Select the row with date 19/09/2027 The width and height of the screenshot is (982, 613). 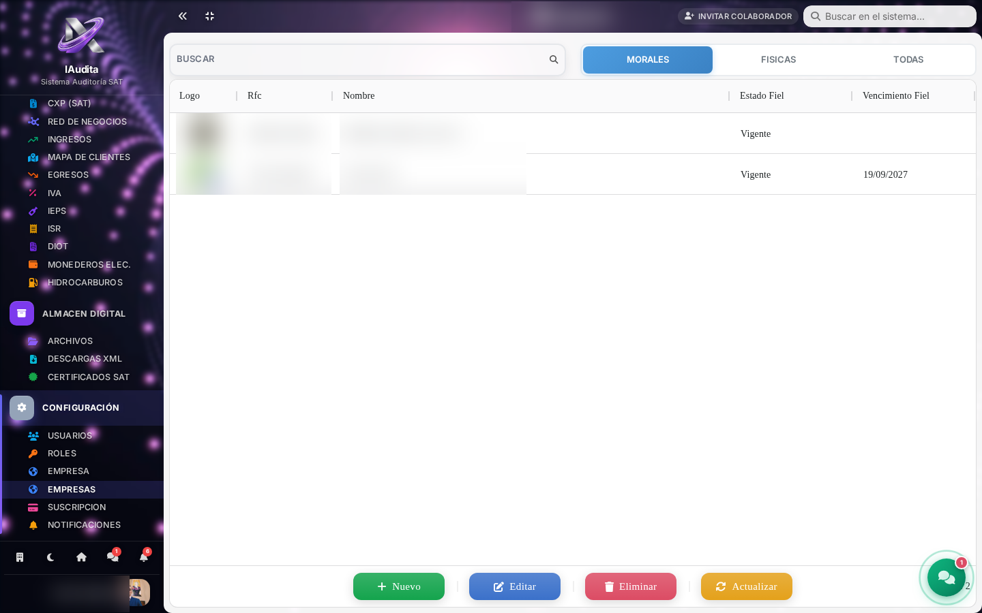tap(573, 174)
